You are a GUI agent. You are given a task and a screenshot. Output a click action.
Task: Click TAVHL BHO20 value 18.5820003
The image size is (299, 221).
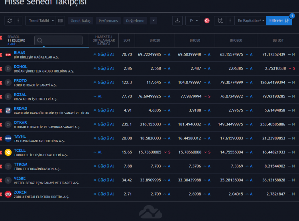[x=150, y=138]
